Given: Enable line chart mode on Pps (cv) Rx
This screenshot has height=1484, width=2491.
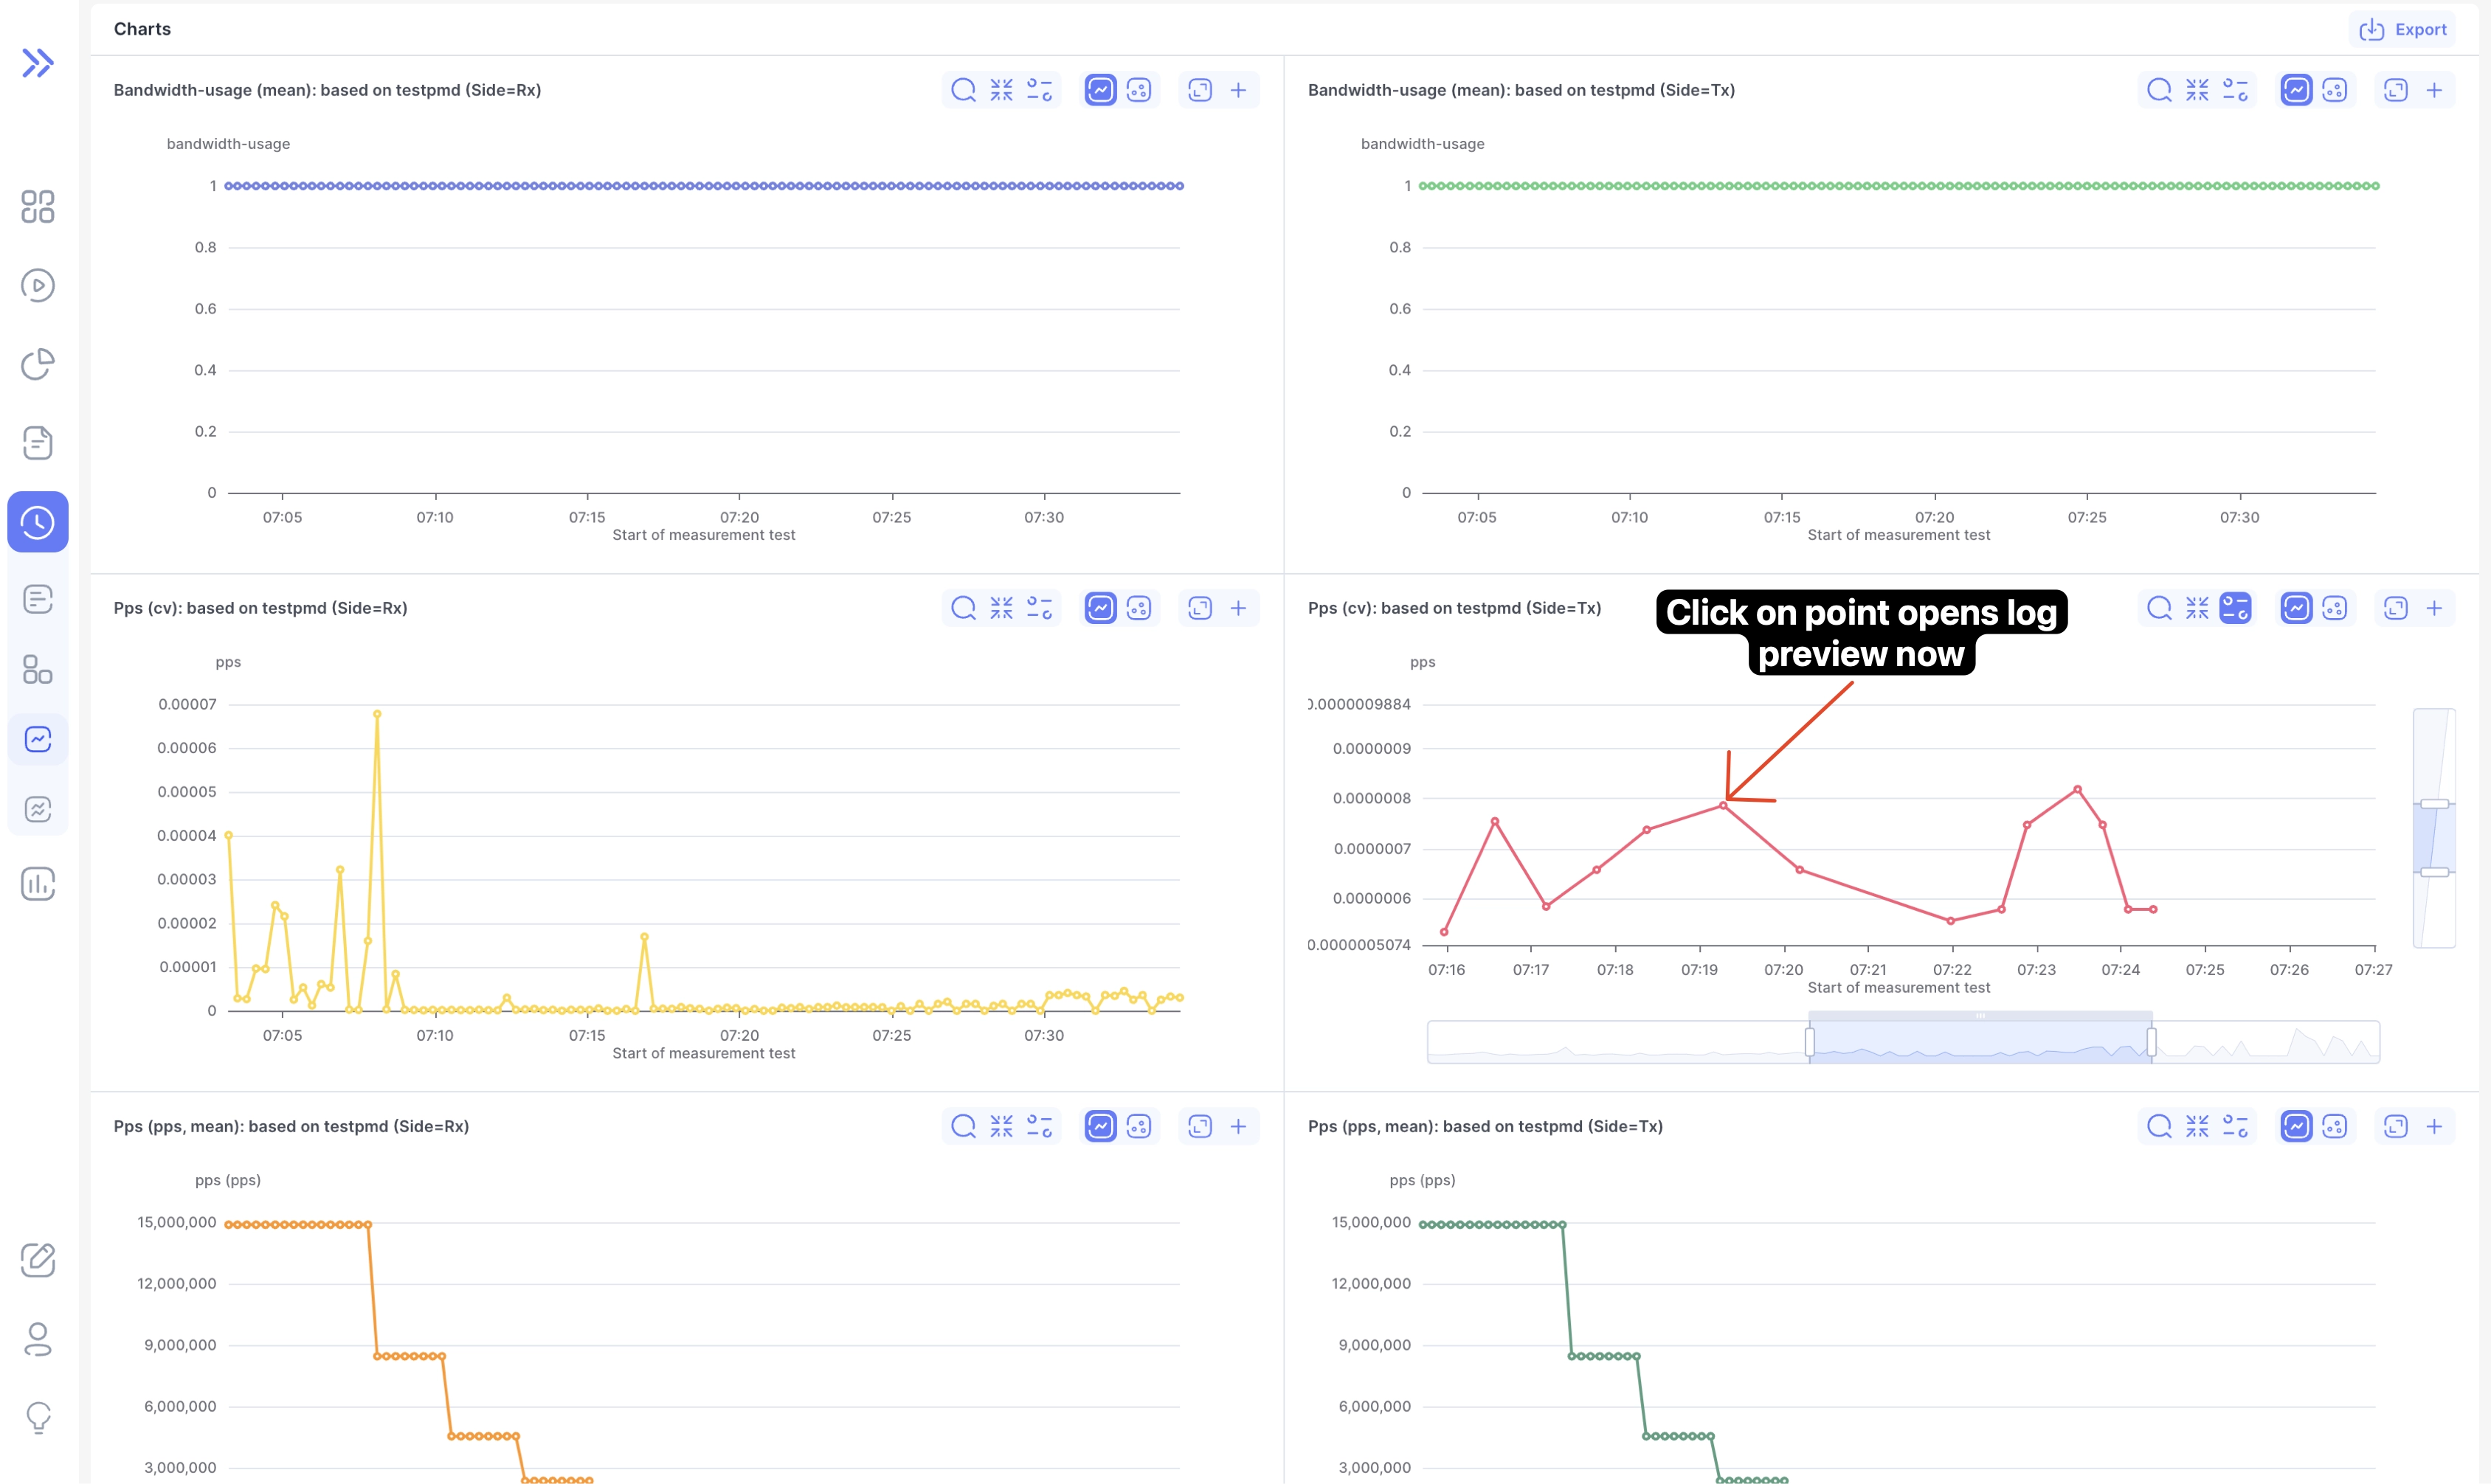Looking at the screenshot, I should 1100,608.
